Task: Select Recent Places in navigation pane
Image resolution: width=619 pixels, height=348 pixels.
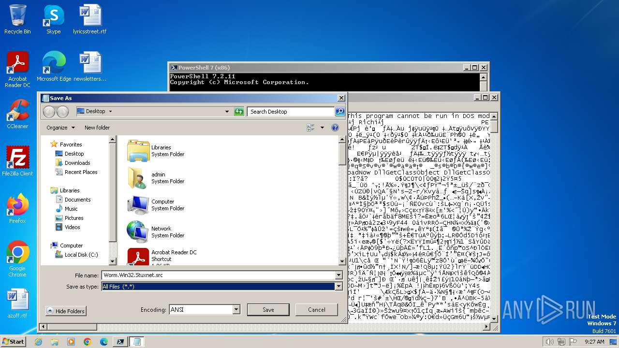Action: point(81,172)
